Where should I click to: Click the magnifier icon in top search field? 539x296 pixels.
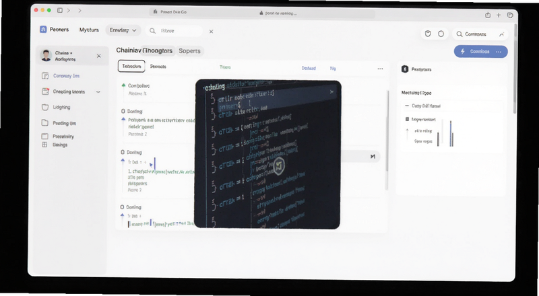pyautogui.click(x=152, y=31)
